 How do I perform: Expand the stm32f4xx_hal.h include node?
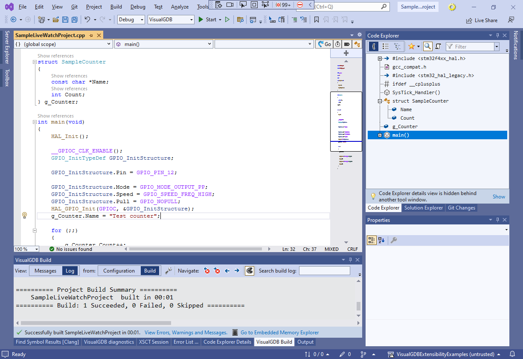380,58
